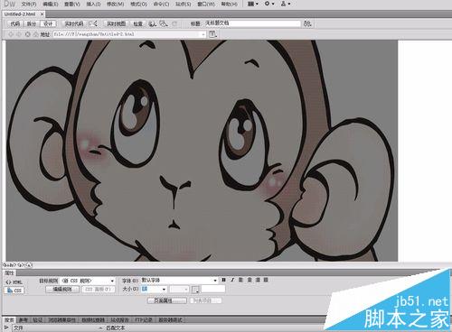This screenshot has width=452, height=332.
Task: Open the 插入(I) menu
Action: click(x=93, y=5)
